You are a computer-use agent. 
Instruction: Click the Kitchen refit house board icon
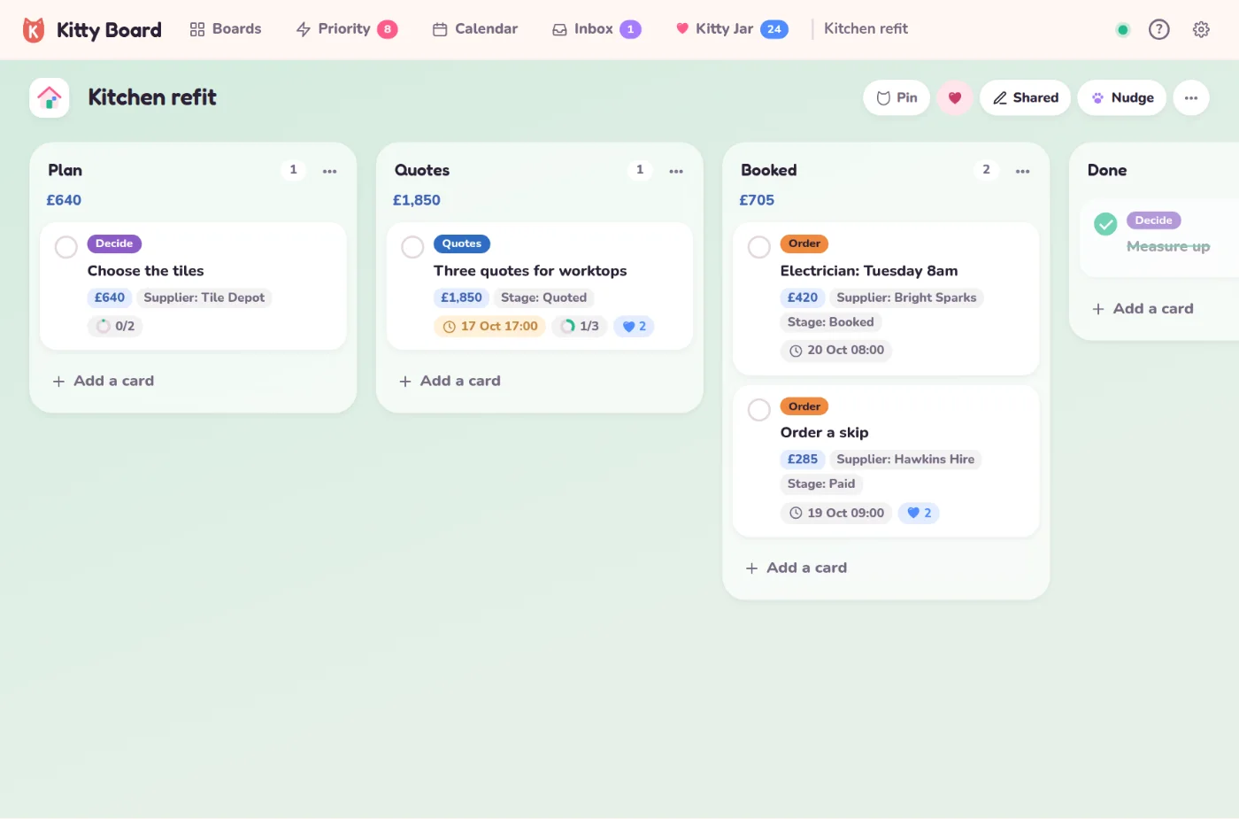click(x=50, y=97)
